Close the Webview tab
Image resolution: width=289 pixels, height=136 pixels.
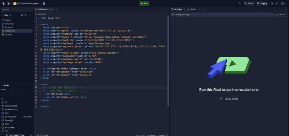point(185,9)
